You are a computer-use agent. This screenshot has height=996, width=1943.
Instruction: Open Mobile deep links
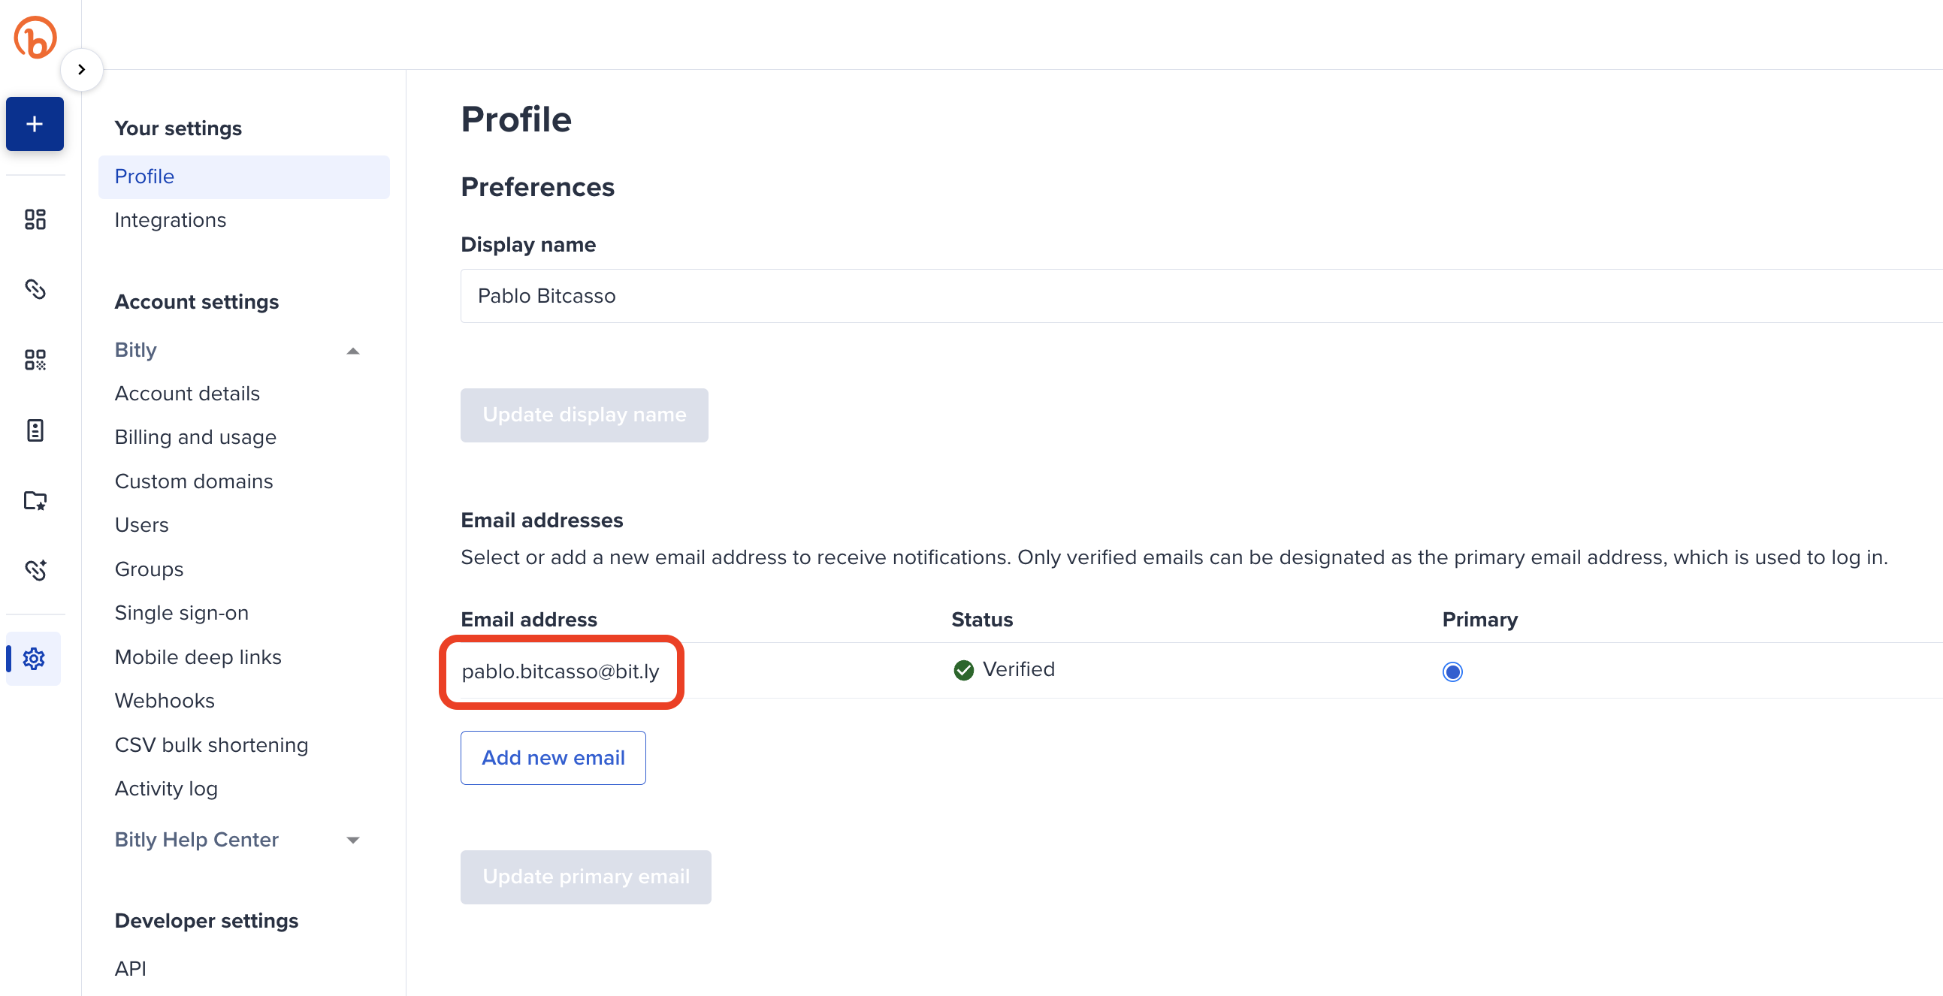coord(198,656)
